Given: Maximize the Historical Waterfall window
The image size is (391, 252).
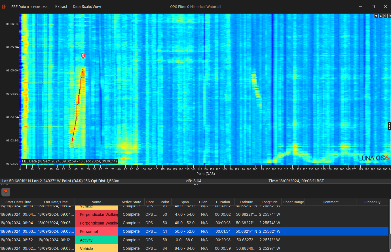Looking at the screenshot, I should 373,7.
